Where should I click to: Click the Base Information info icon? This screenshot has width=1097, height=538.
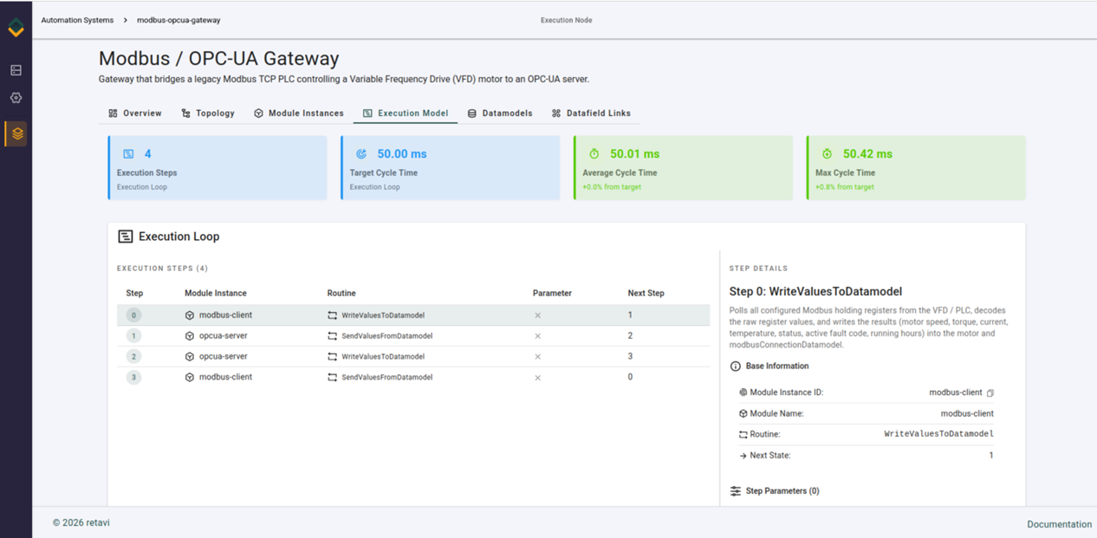point(736,366)
